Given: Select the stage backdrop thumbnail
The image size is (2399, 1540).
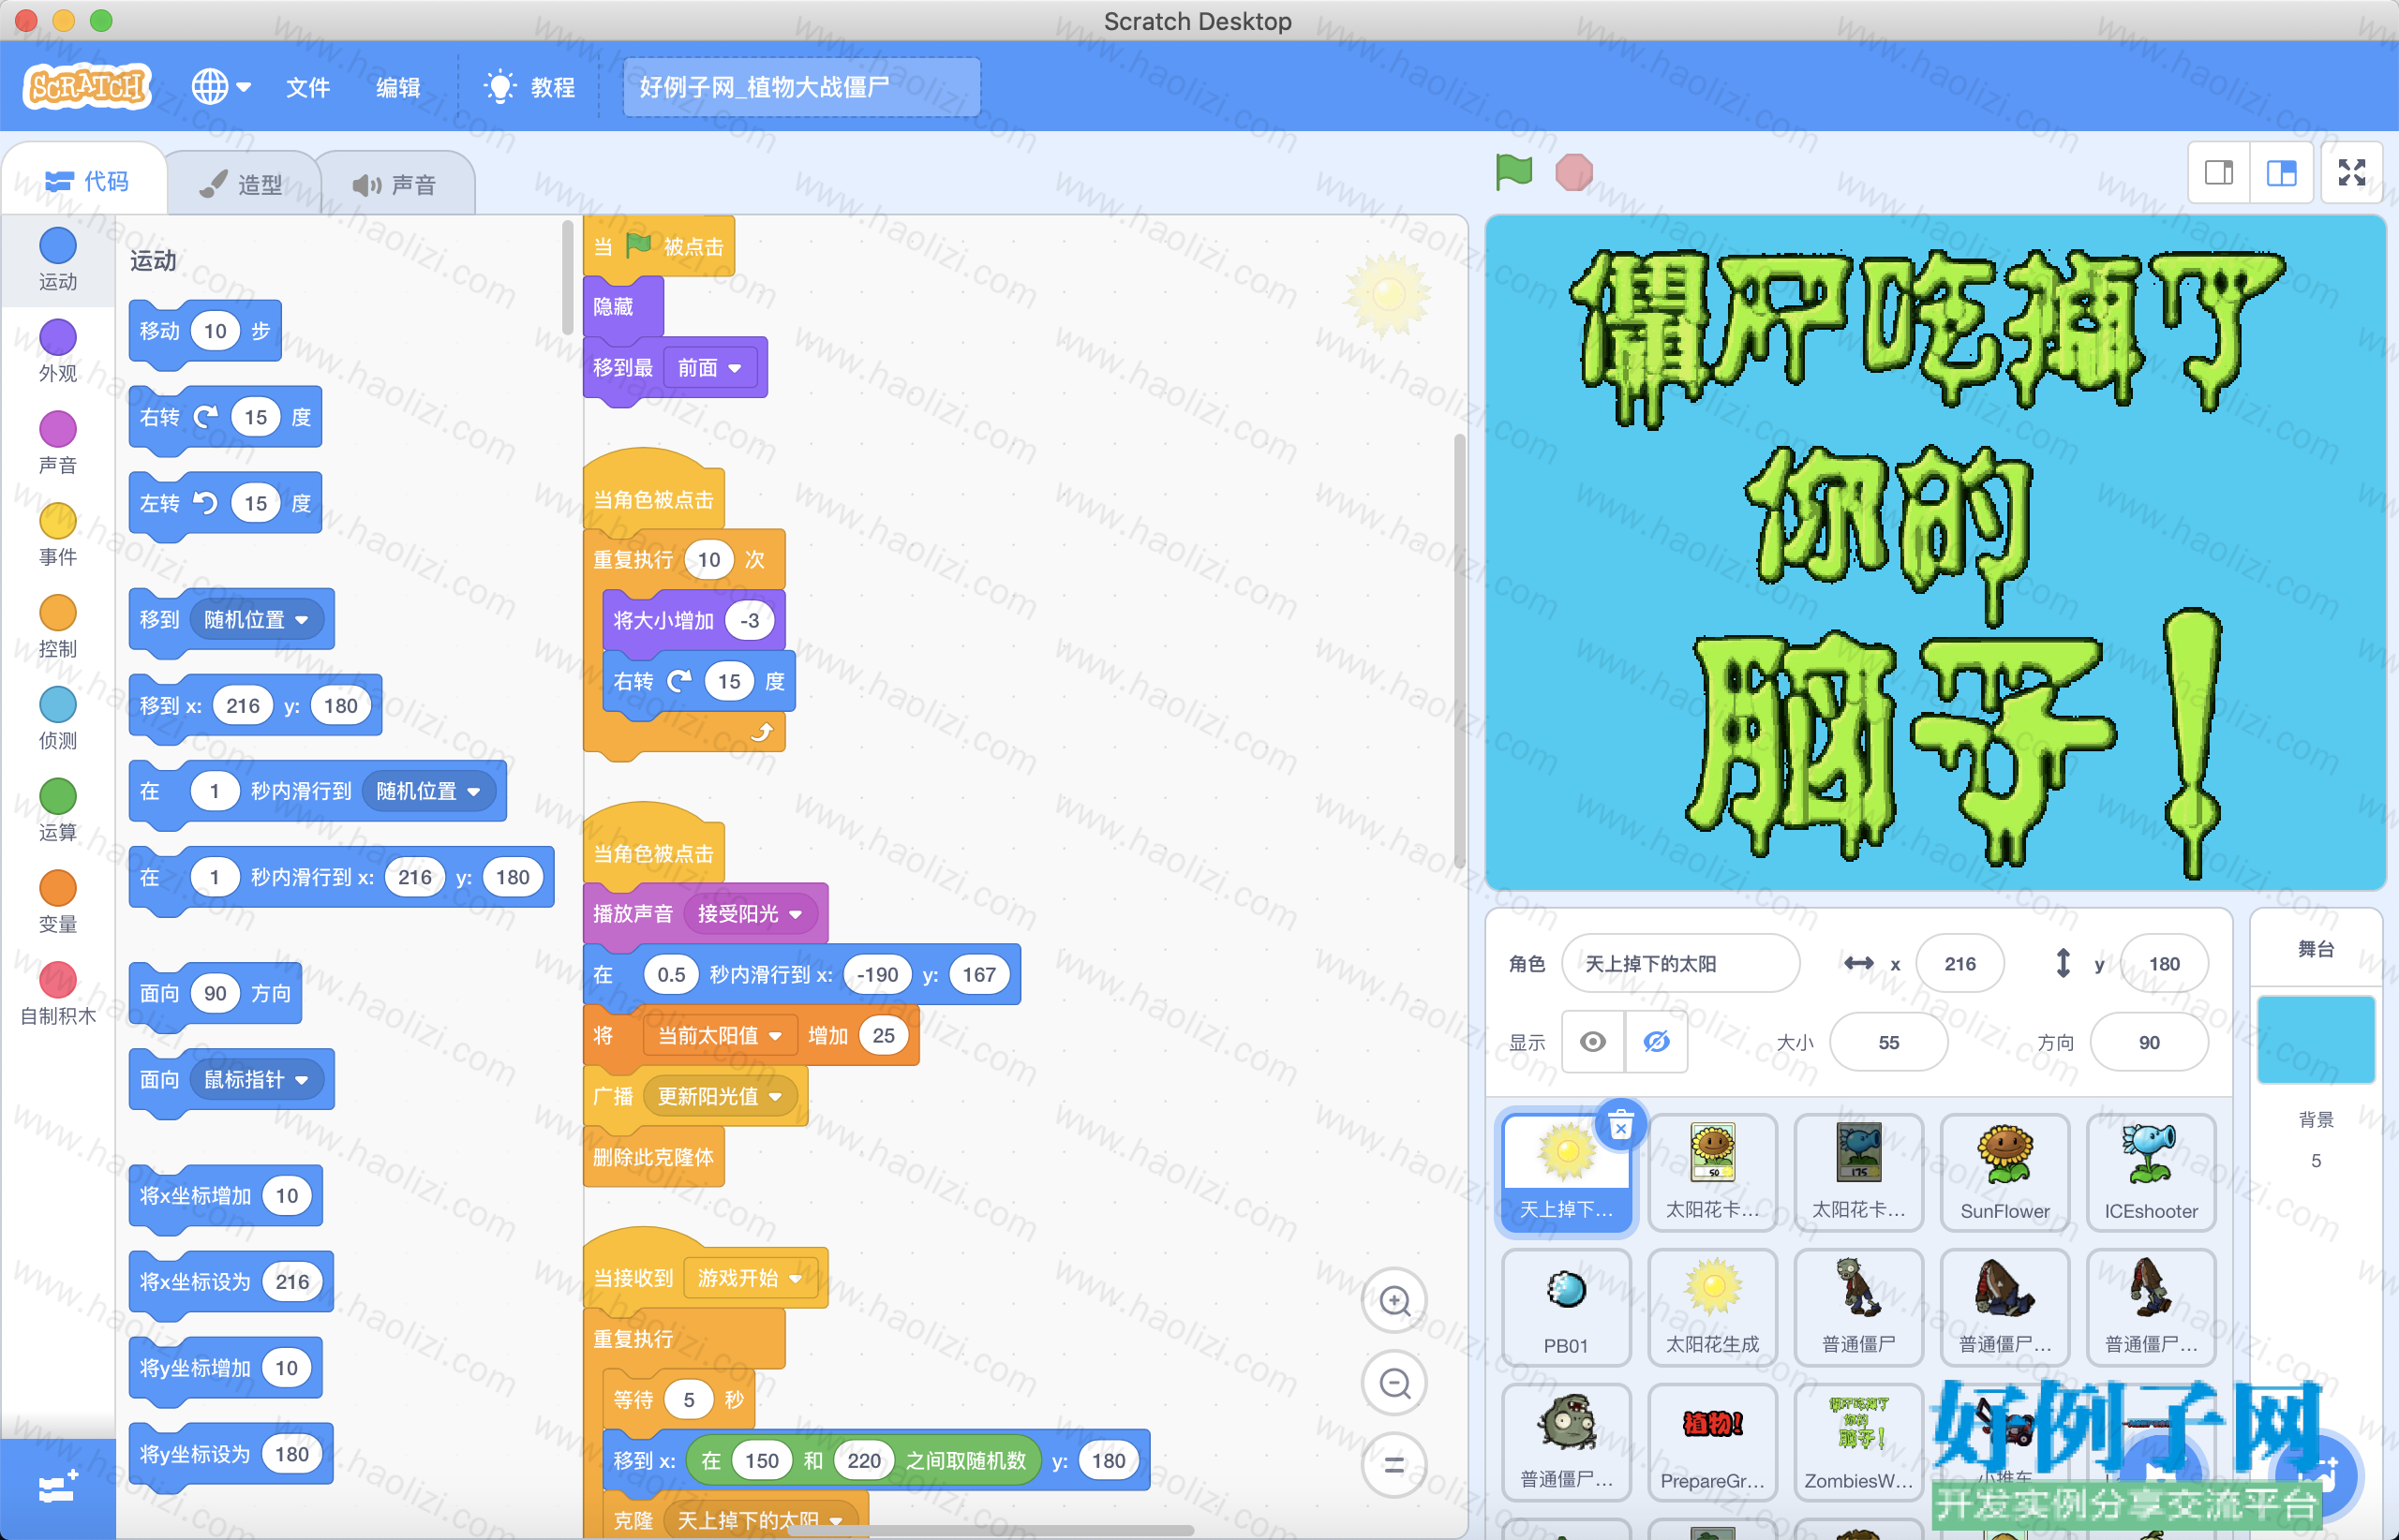Looking at the screenshot, I should pos(2316,1039).
